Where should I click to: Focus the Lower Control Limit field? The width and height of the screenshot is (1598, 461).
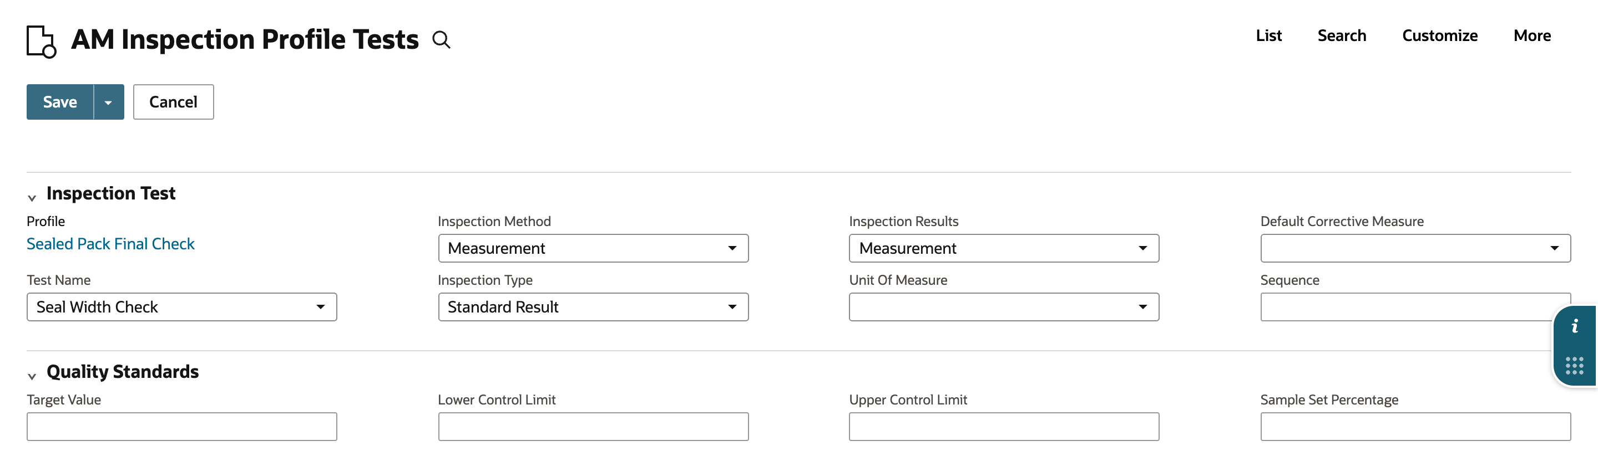[593, 427]
